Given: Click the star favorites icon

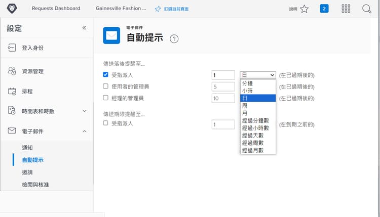Looking at the screenshot, I should tap(304, 9).
